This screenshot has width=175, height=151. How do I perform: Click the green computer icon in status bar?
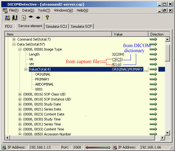(x=4, y=148)
